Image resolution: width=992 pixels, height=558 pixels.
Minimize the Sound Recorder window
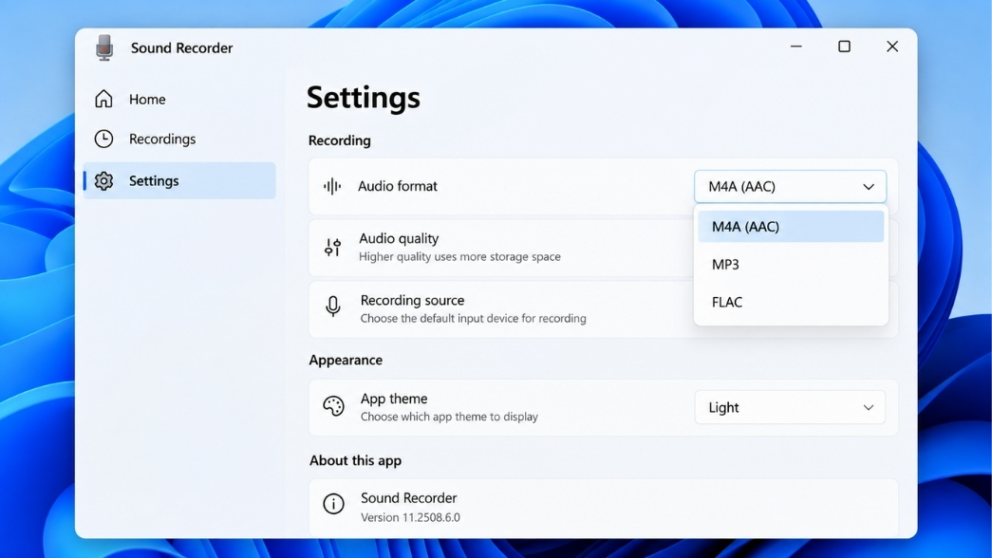point(795,46)
